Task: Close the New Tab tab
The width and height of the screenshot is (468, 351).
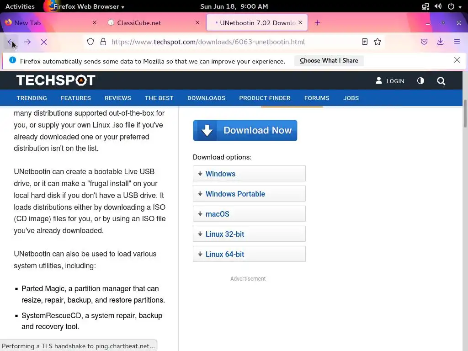Action: point(95,22)
